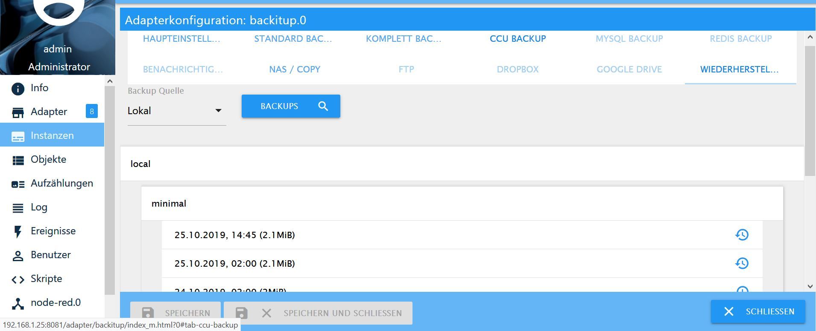Image resolution: width=816 pixels, height=331 pixels.
Task: Click the '25.10.2019, 02:00 (2.1MiB)' entry text
Action: click(234, 264)
